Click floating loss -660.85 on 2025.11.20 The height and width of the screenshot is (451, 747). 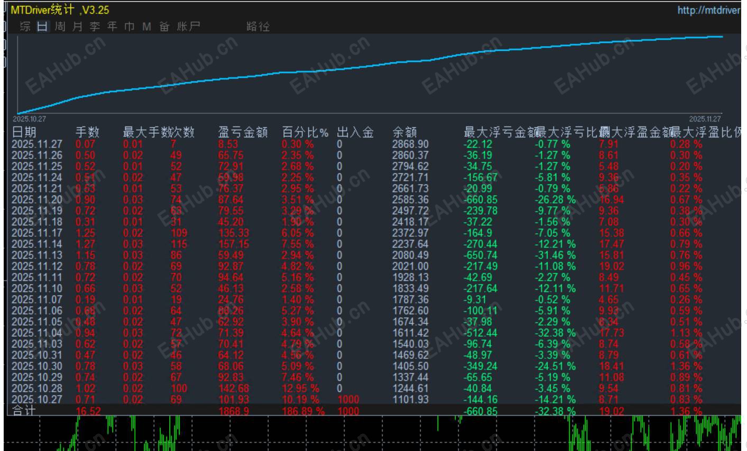481,200
